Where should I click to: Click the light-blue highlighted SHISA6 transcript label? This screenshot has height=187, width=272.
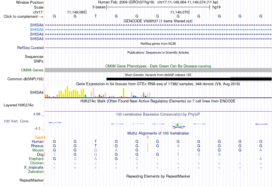click(x=37, y=30)
